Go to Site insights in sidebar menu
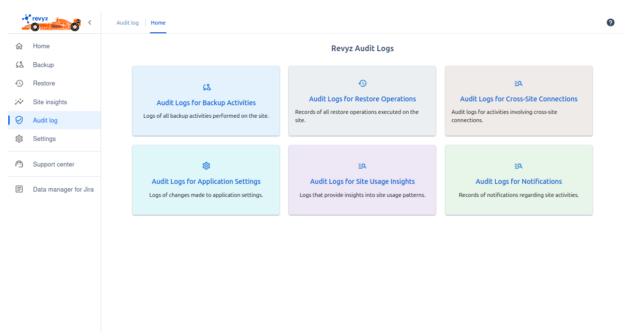The image size is (636, 333). pyautogui.click(x=50, y=102)
